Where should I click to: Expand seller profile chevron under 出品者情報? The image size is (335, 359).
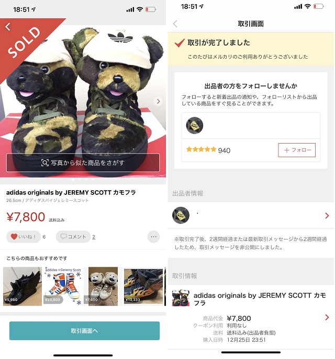tap(327, 215)
